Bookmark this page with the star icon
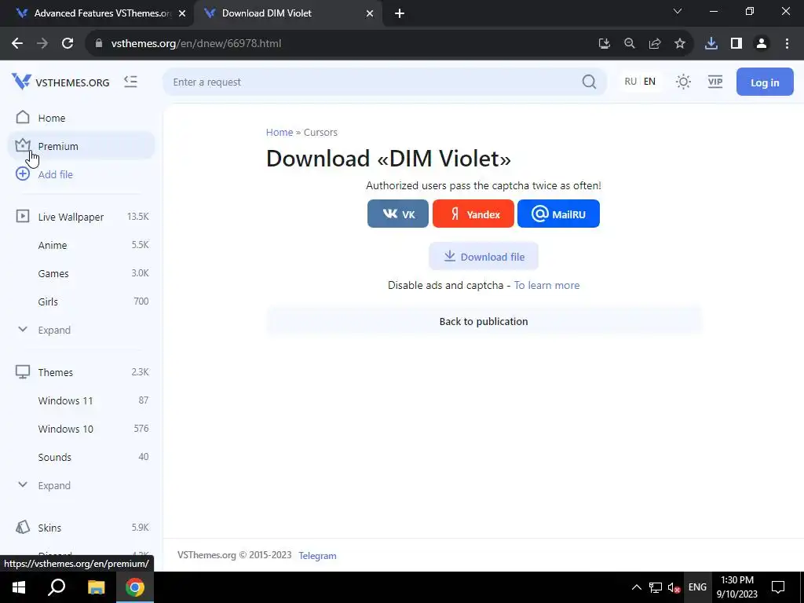The image size is (804, 603). click(679, 44)
